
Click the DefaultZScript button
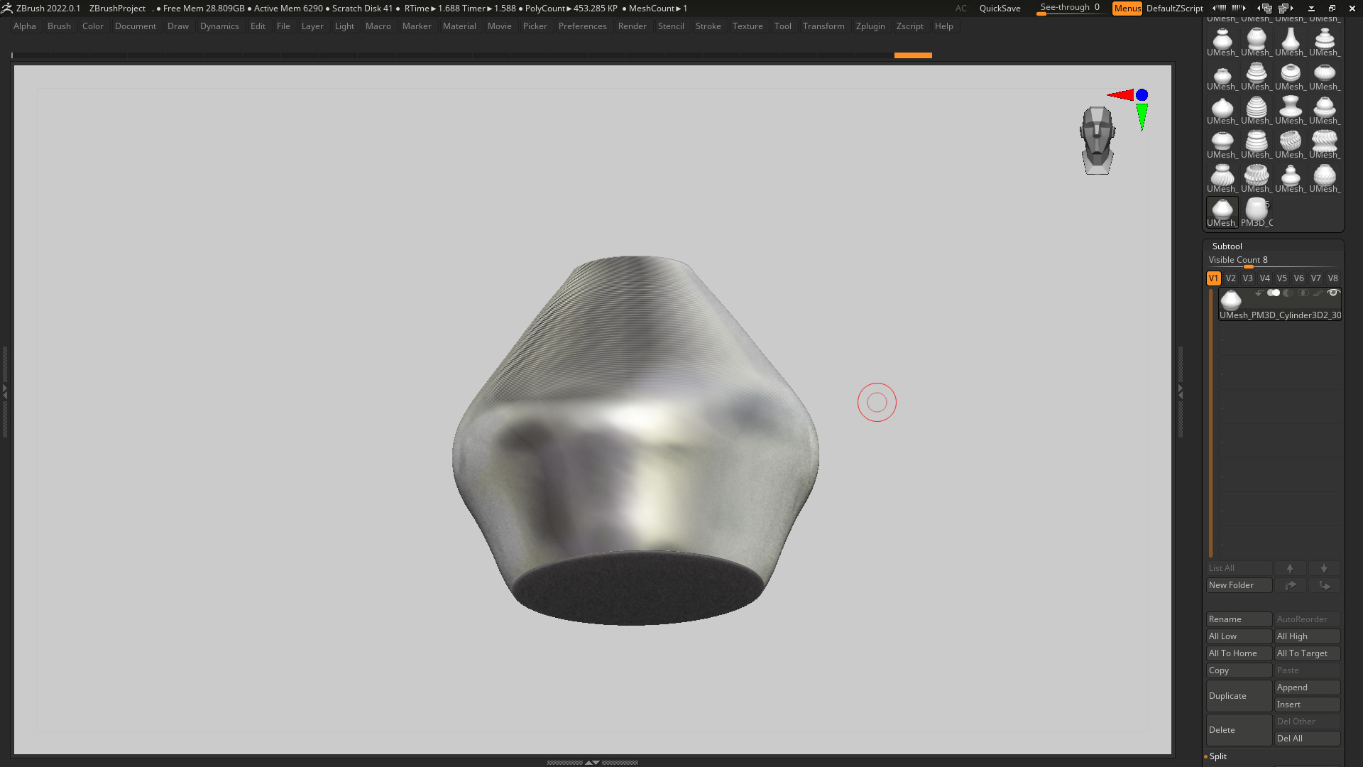coord(1174,9)
